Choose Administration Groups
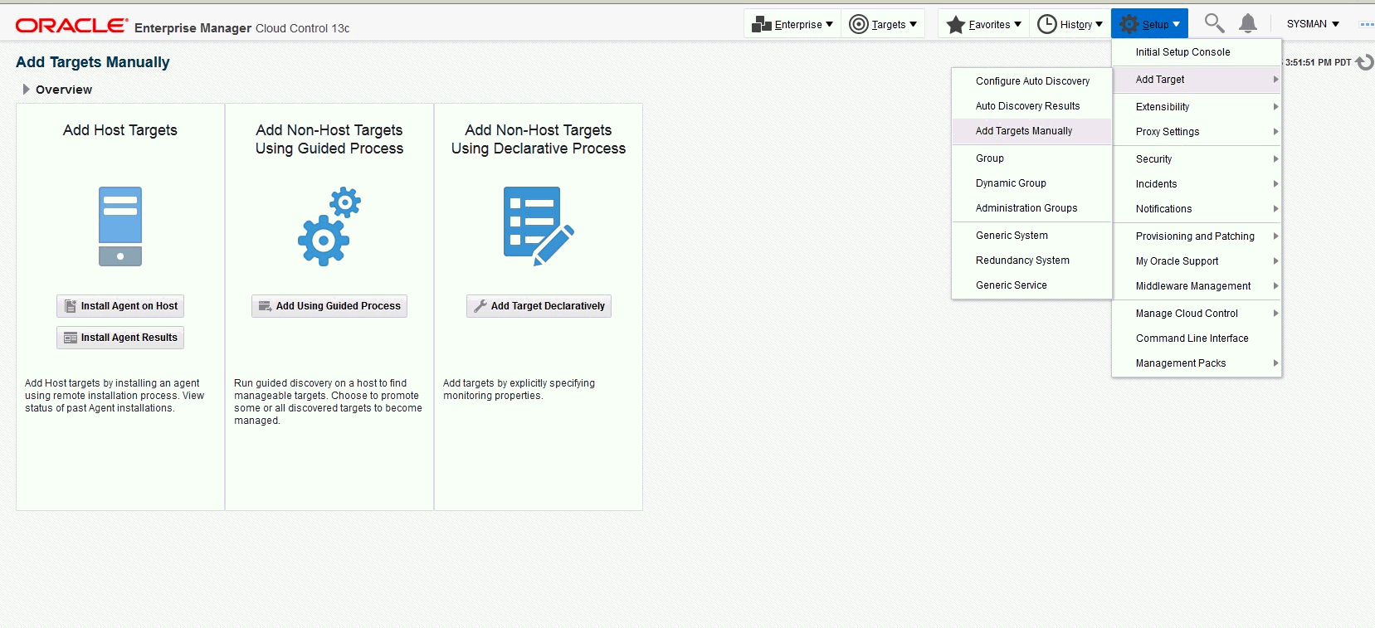Image resolution: width=1375 pixels, height=628 pixels. pos(1031,208)
